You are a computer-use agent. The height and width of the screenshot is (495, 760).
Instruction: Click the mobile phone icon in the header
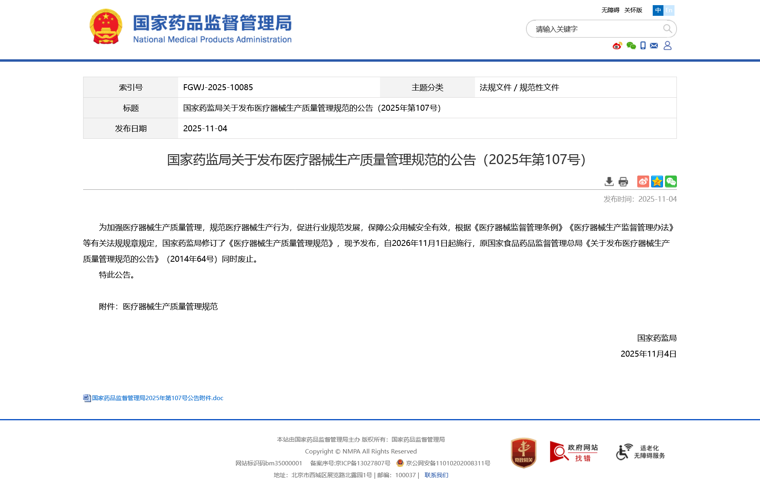point(643,46)
